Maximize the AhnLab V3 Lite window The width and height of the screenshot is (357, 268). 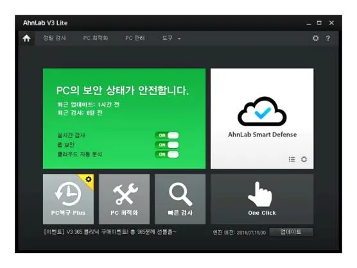point(319,23)
